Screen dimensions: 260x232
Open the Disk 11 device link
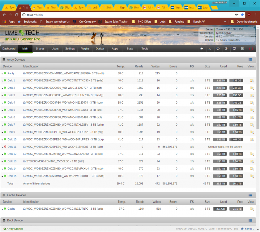point(12,147)
